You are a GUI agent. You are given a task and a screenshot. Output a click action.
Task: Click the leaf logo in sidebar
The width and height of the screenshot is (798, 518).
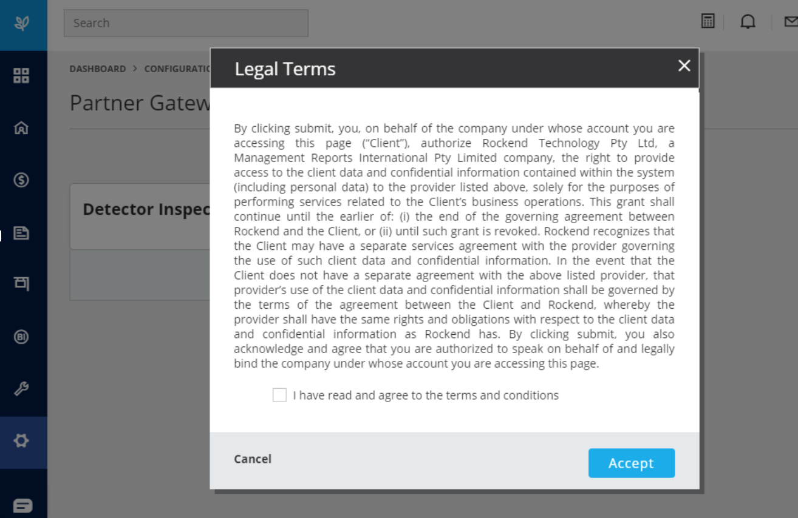coord(22,24)
